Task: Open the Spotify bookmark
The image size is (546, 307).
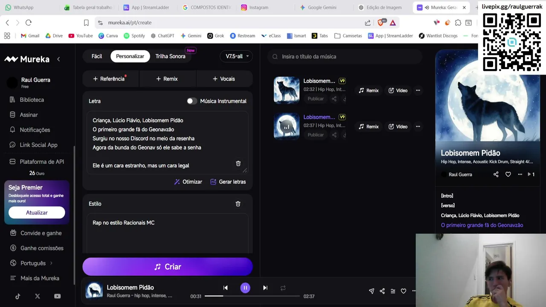Action: (x=134, y=36)
